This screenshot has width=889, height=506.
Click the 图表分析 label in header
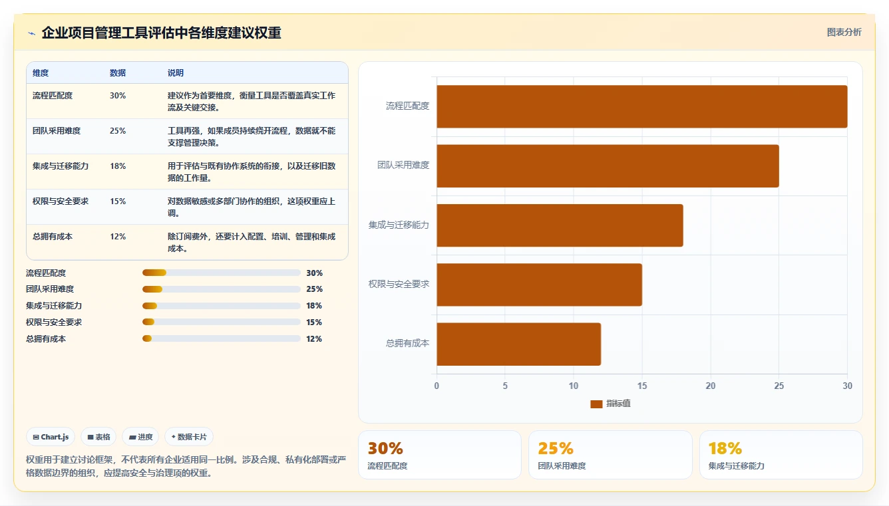pos(844,33)
